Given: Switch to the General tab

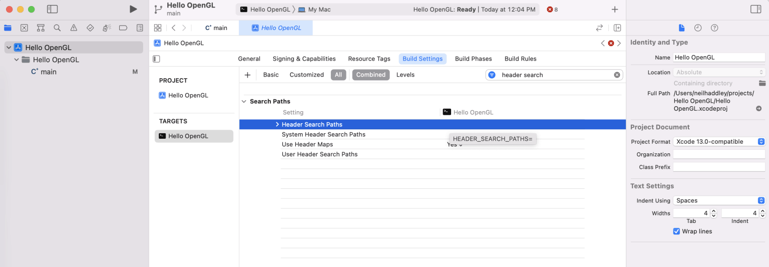Looking at the screenshot, I should (249, 59).
